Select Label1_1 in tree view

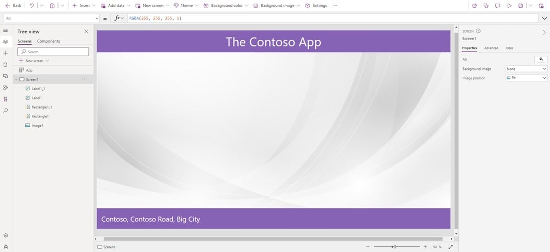point(38,89)
